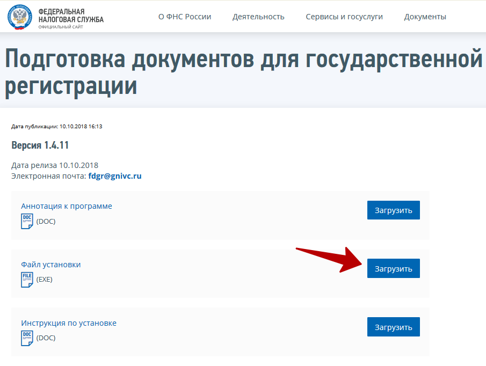
Task: Open the Деятельность menu
Action: click(258, 17)
